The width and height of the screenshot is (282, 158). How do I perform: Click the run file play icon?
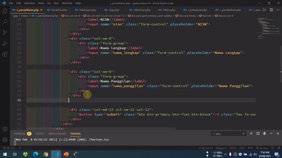pos(264,10)
